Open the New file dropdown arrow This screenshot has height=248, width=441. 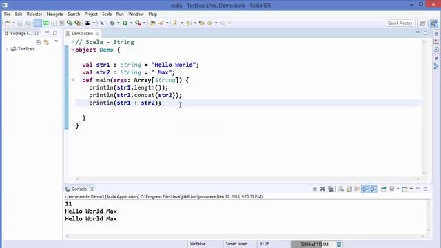point(14,23)
